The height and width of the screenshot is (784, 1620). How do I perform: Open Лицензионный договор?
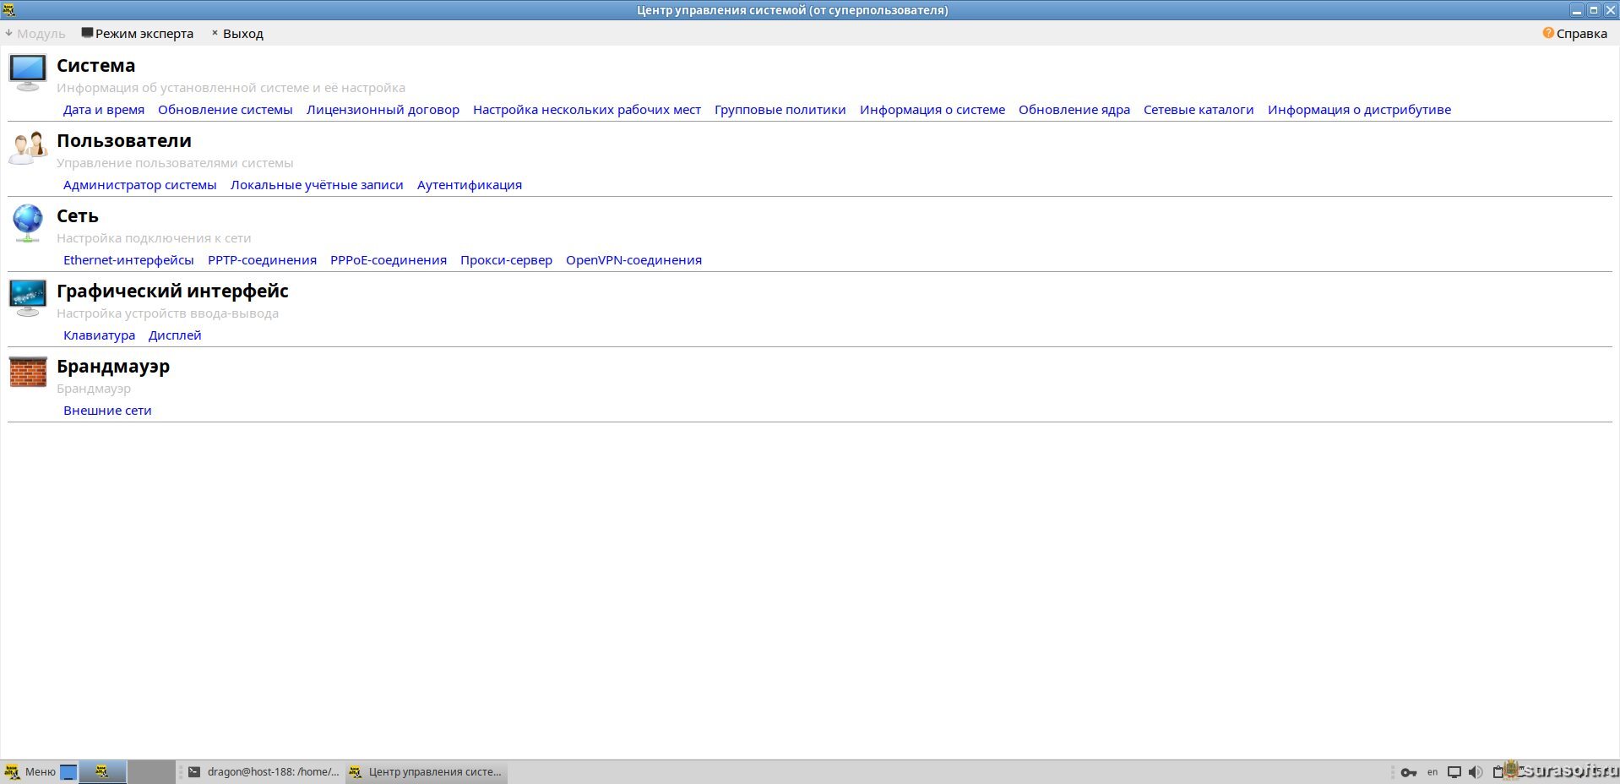pos(383,110)
